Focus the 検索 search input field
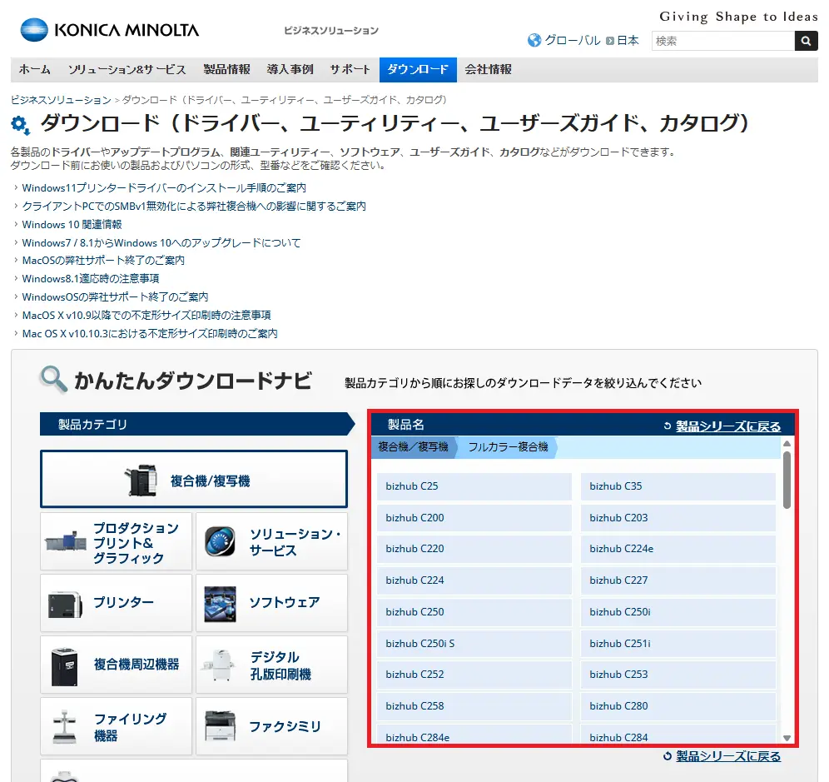 click(722, 41)
